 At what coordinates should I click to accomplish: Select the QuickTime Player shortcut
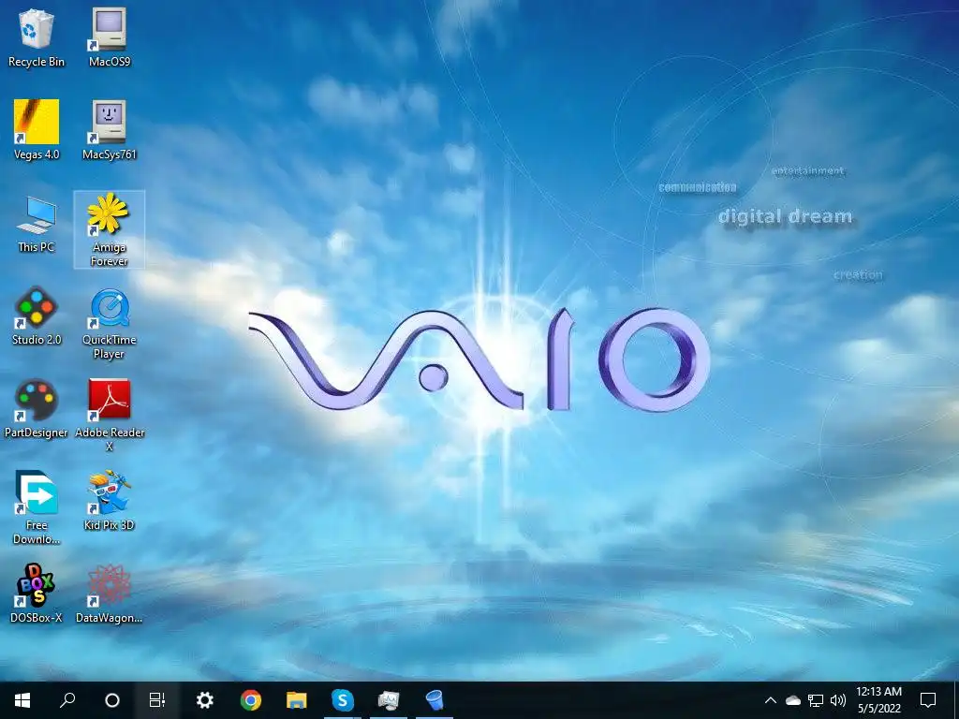tap(110, 323)
